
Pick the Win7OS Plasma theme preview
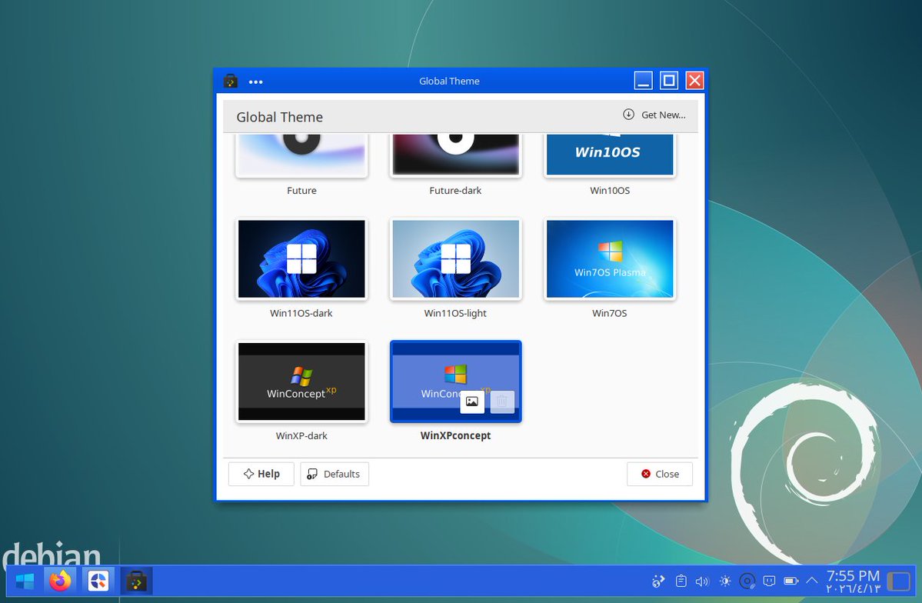(x=610, y=259)
